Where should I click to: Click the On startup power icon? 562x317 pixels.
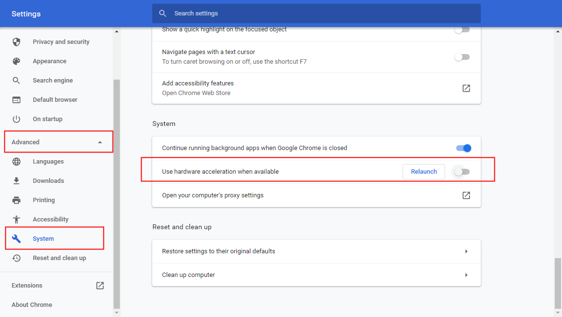coord(16,119)
